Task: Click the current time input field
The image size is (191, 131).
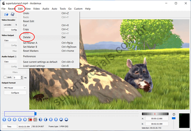Action: pos(24,126)
